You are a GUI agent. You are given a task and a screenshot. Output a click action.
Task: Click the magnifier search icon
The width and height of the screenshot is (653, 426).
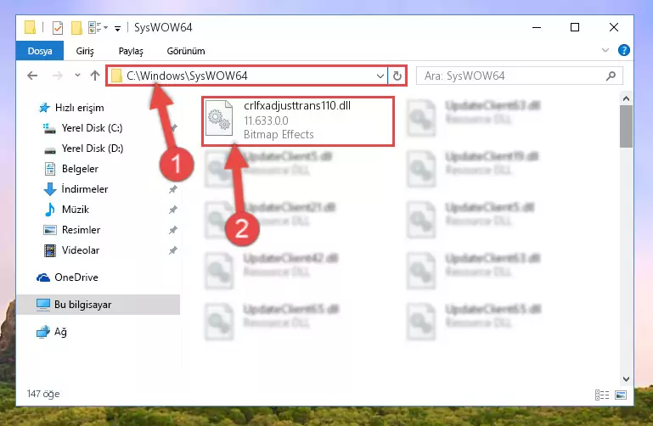point(611,76)
